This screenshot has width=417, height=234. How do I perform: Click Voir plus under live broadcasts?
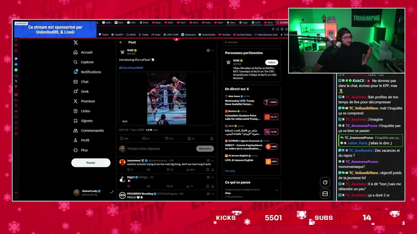tap(230, 171)
